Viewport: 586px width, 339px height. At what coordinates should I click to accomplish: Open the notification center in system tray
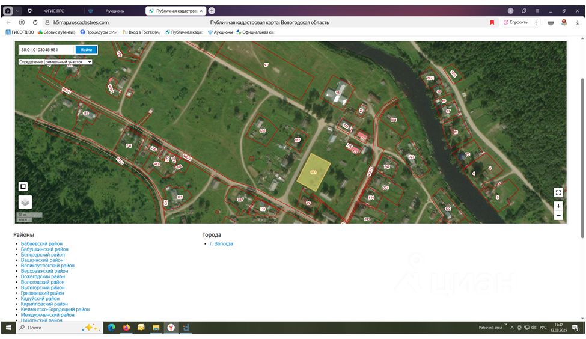(x=575, y=328)
